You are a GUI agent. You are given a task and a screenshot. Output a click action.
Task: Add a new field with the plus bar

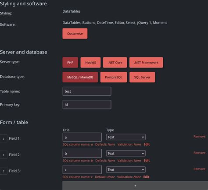pos(135,186)
